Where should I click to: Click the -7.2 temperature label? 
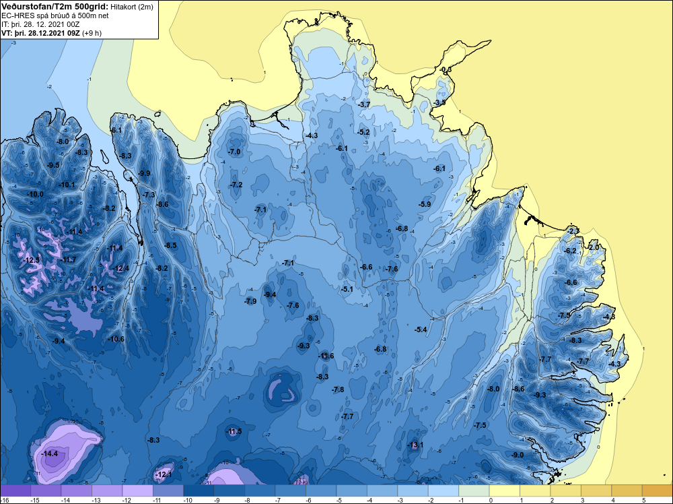tap(236, 185)
